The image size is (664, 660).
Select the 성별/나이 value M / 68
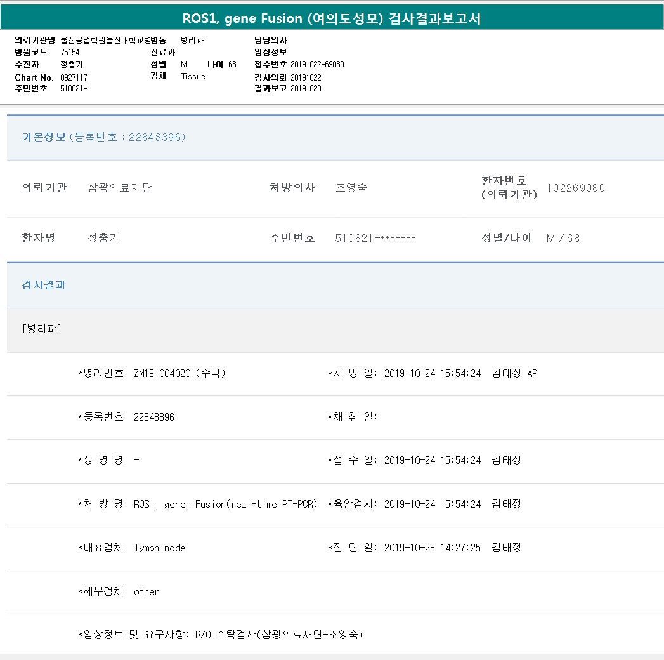pos(563,238)
